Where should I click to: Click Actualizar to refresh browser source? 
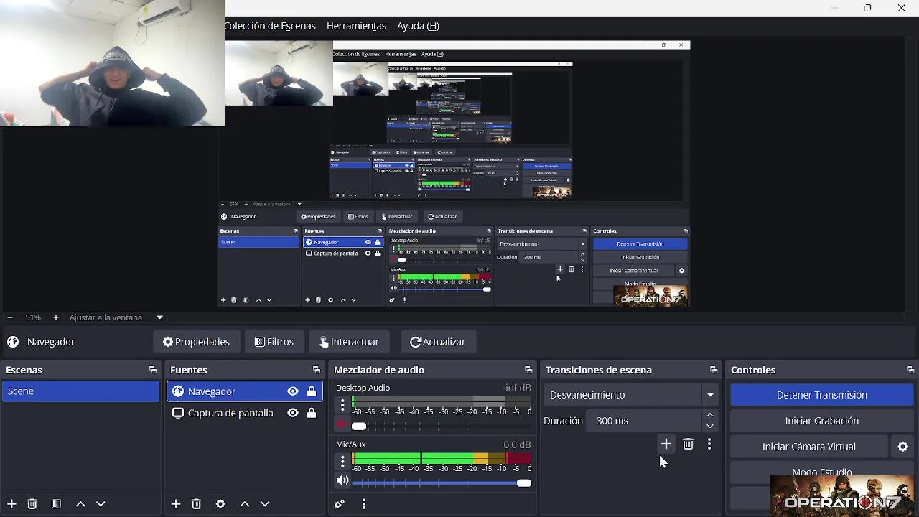(437, 342)
